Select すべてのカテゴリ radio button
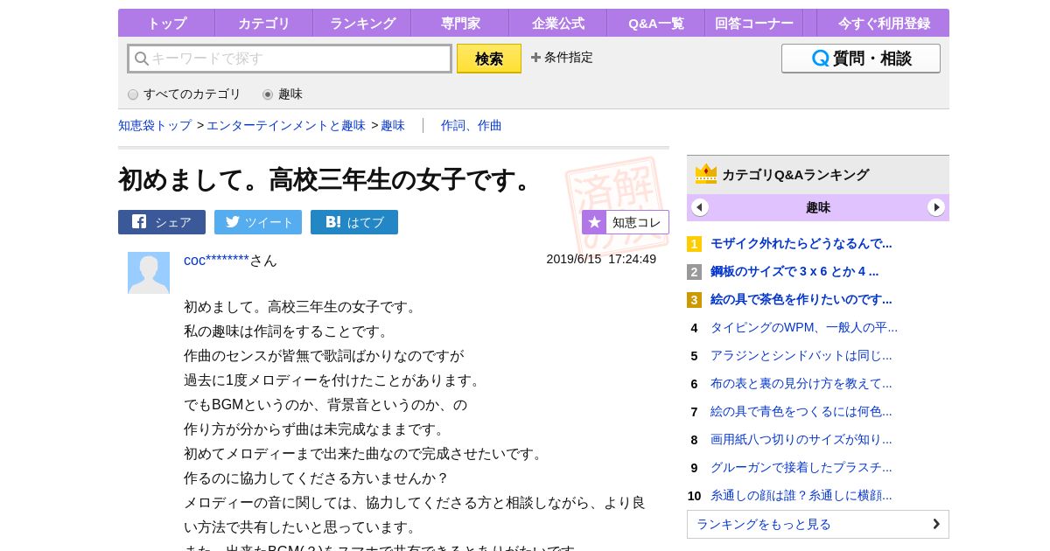This screenshot has width=1050, height=551. tap(133, 94)
